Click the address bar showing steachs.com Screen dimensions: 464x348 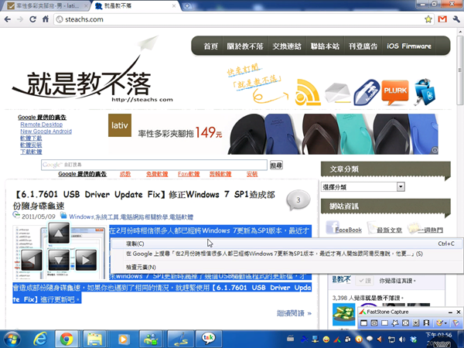click(x=238, y=19)
